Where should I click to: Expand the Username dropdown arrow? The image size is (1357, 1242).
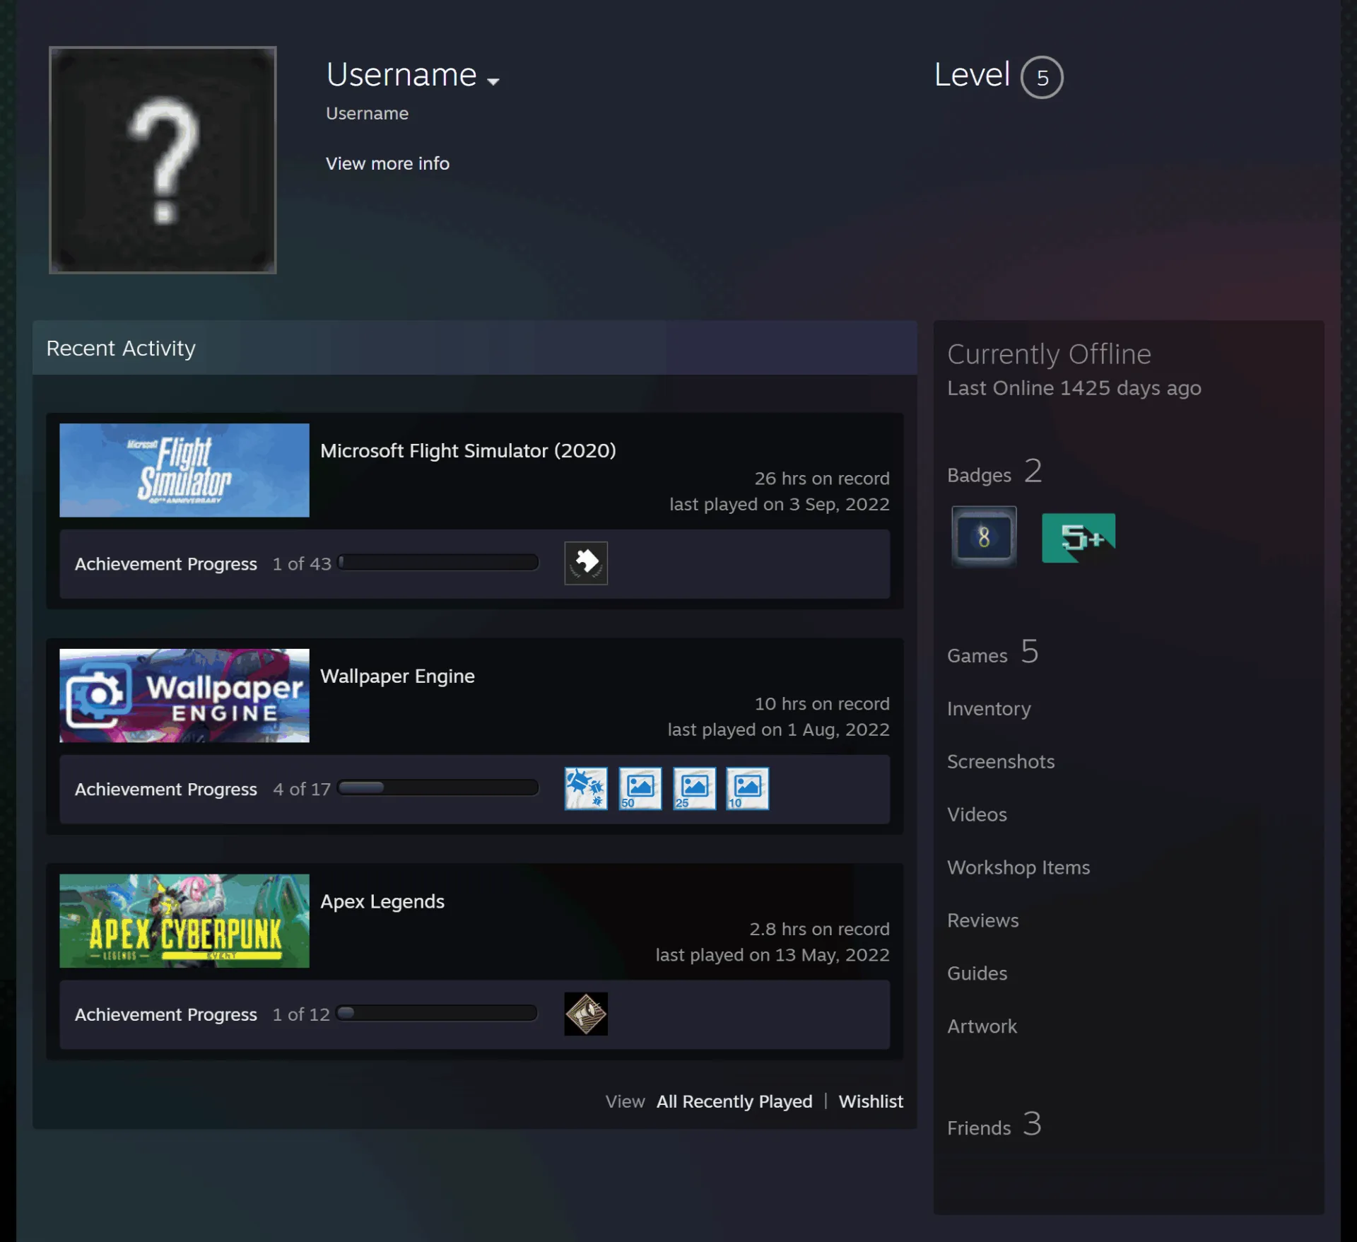click(493, 82)
